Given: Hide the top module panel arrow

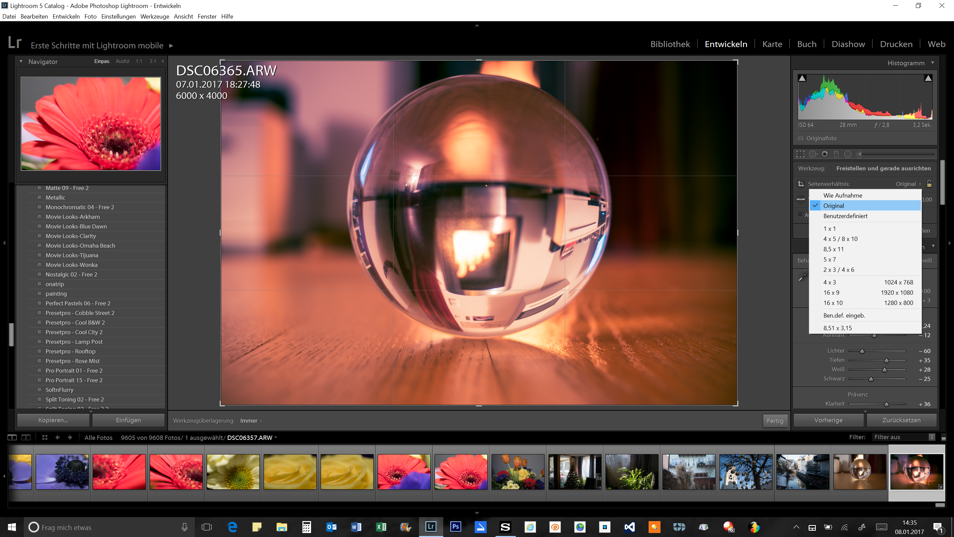Looking at the screenshot, I should [x=477, y=26].
